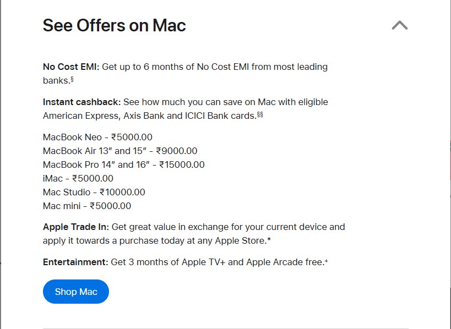Select the Apple Trade In bold label
The image size is (451, 329).
(76, 227)
